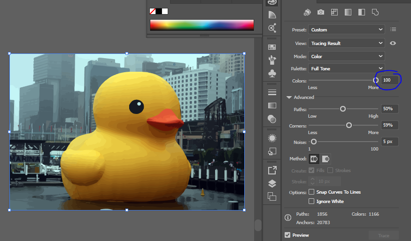The width and height of the screenshot is (411, 241).
Task: Enable Snap Curves To Lines
Action: point(311,192)
